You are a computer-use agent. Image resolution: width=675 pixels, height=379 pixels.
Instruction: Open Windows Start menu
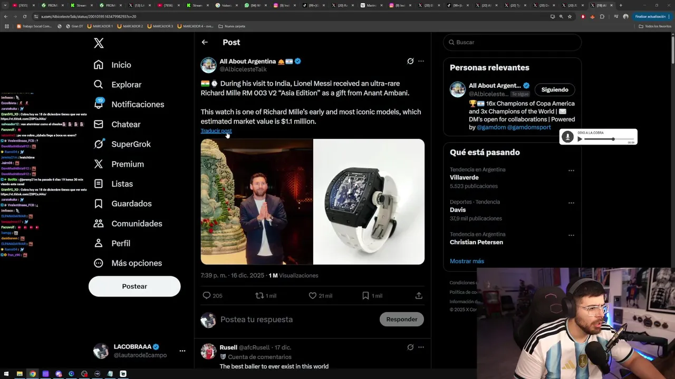pyautogui.click(x=6, y=374)
